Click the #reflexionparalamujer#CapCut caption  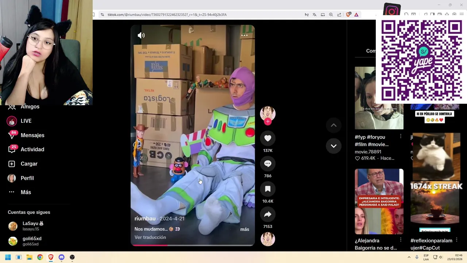click(x=431, y=244)
